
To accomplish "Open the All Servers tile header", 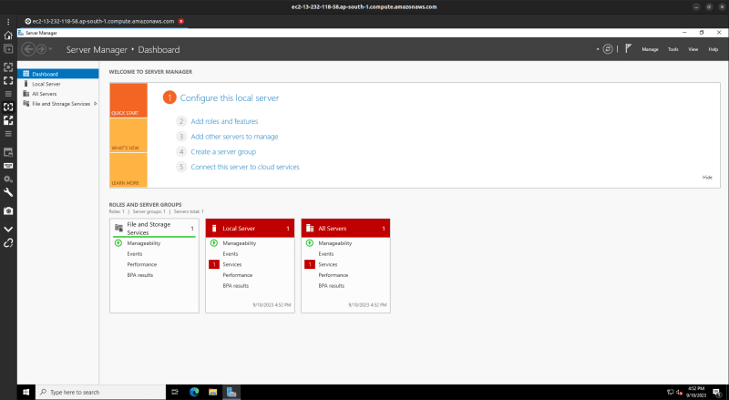I will [x=346, y=229].
